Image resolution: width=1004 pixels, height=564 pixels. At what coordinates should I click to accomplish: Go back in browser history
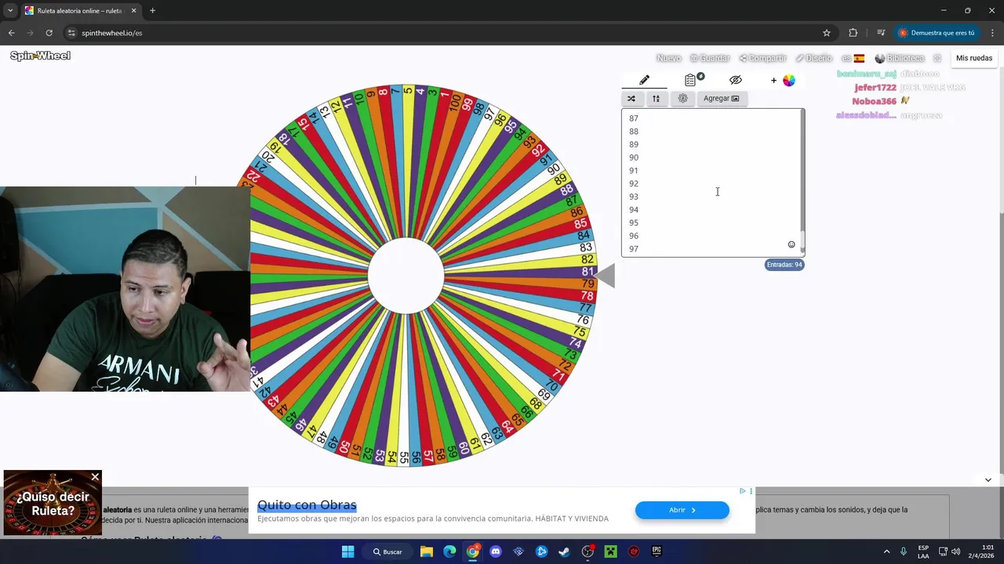click(x=11, y=33)
